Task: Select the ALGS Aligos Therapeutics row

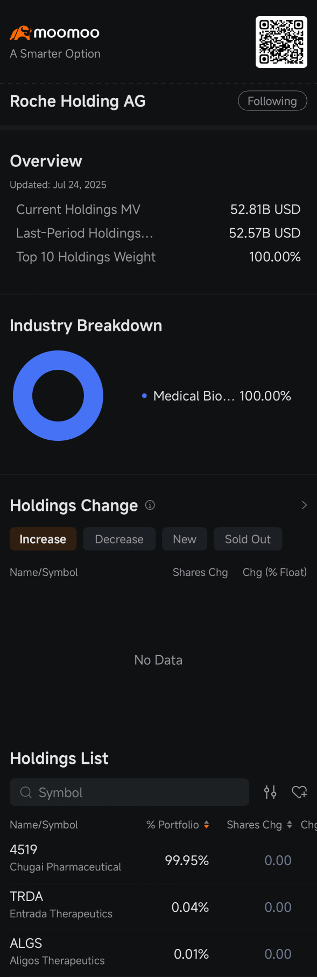Action: pos(158,953)
